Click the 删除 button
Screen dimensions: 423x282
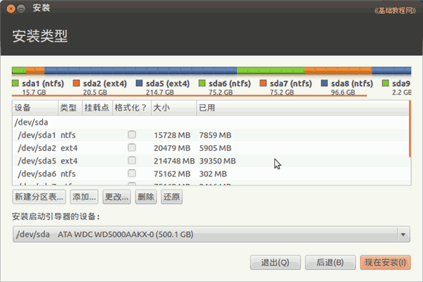pos(146,197)
